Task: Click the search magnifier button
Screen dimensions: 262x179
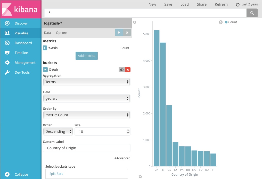Action: 252,13
